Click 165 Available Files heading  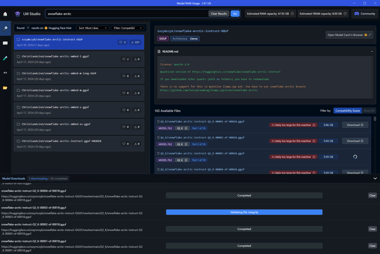168,111
